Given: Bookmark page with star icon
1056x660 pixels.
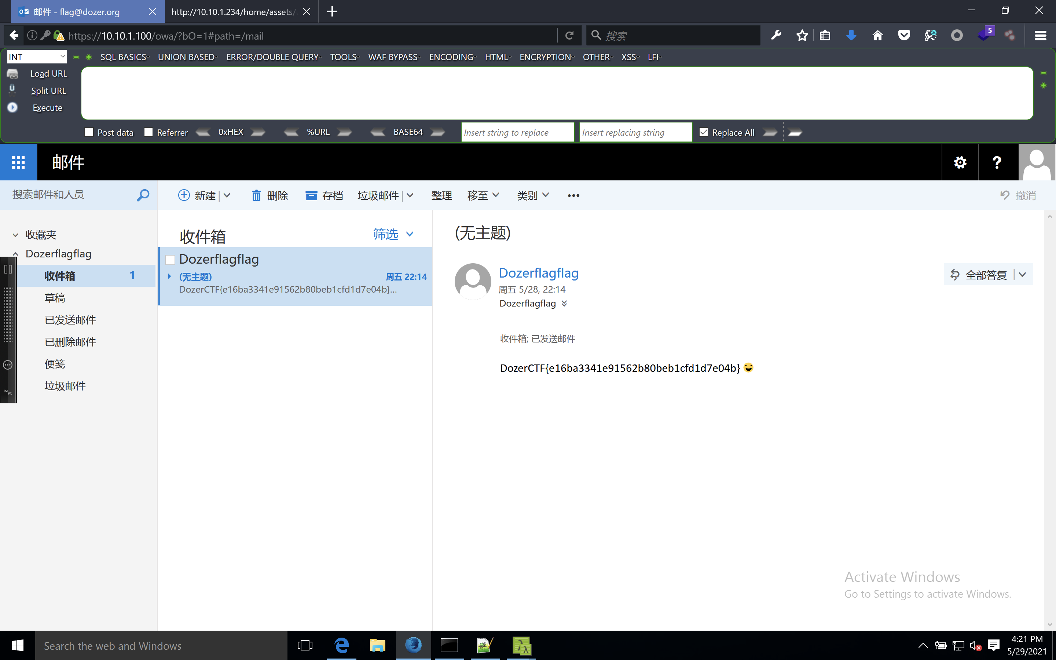Looking at the screenshot, I should [802, 36].
